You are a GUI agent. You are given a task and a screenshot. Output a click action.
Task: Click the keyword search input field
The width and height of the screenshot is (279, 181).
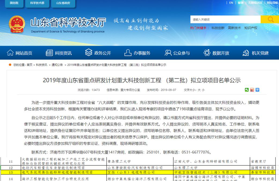(225, 19)
